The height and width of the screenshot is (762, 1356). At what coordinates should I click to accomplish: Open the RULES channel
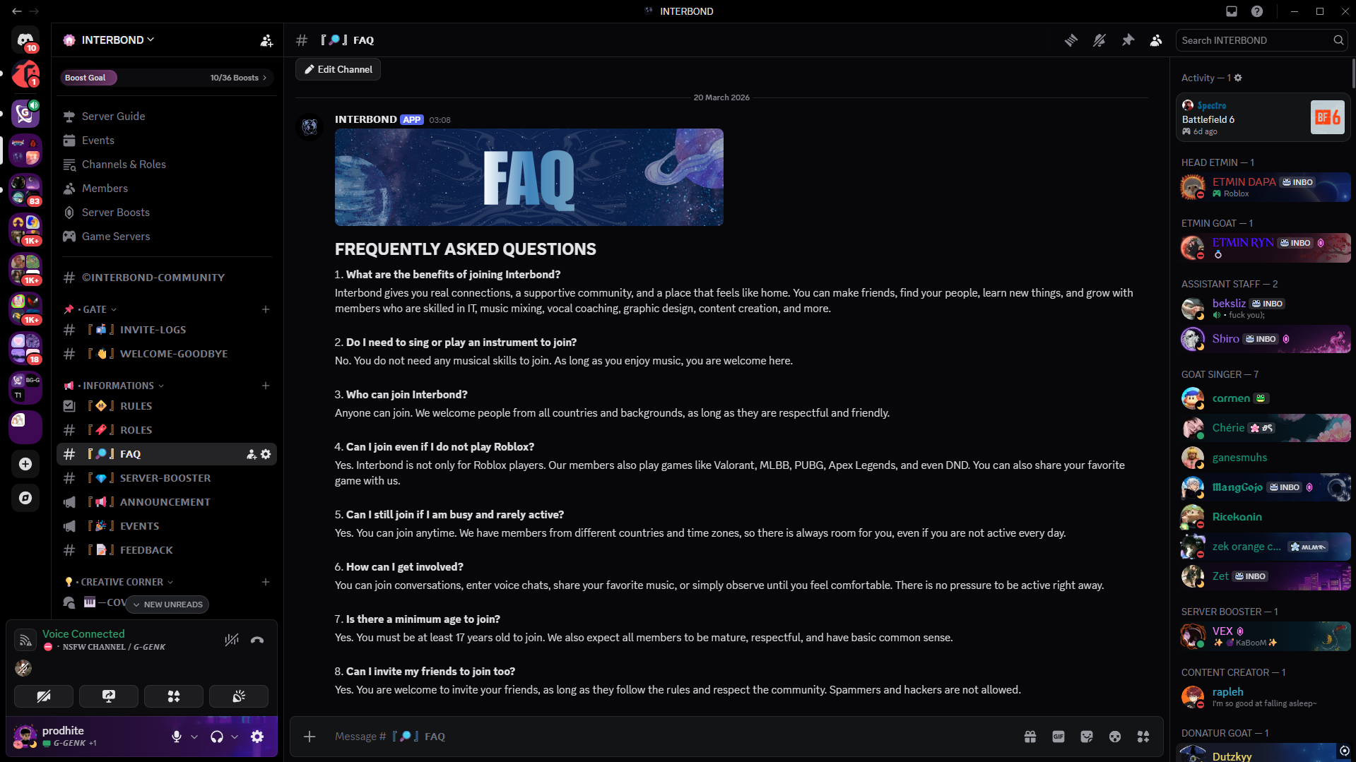pos(167,406)
